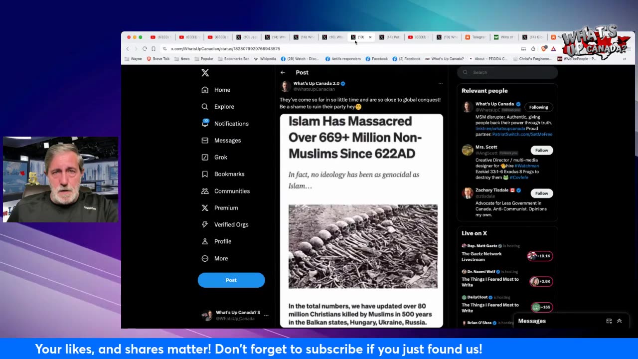Open Verified Orgs in the sidebar
Screen dimensions: 638x359
225,224
